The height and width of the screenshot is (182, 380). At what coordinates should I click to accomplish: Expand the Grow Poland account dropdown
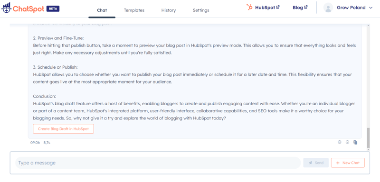370,8
